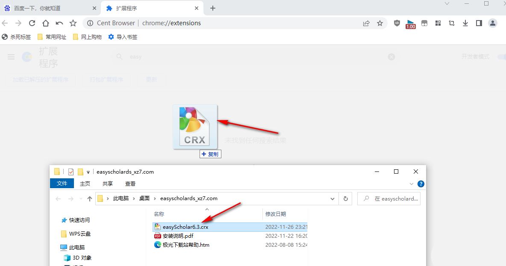Toggle the browser side panel icon
The height and width of the screenshot is (266, 506).
pos(479,23)
